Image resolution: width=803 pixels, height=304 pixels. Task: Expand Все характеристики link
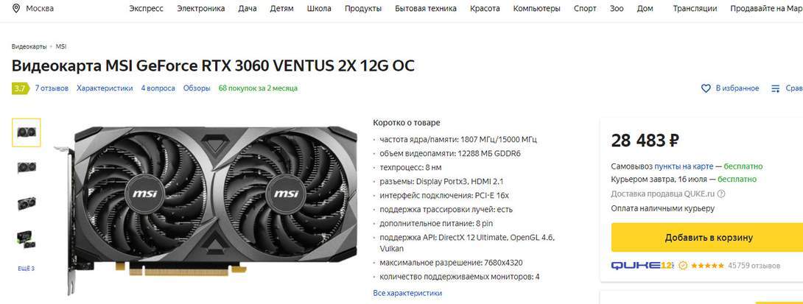coord(407,293)
